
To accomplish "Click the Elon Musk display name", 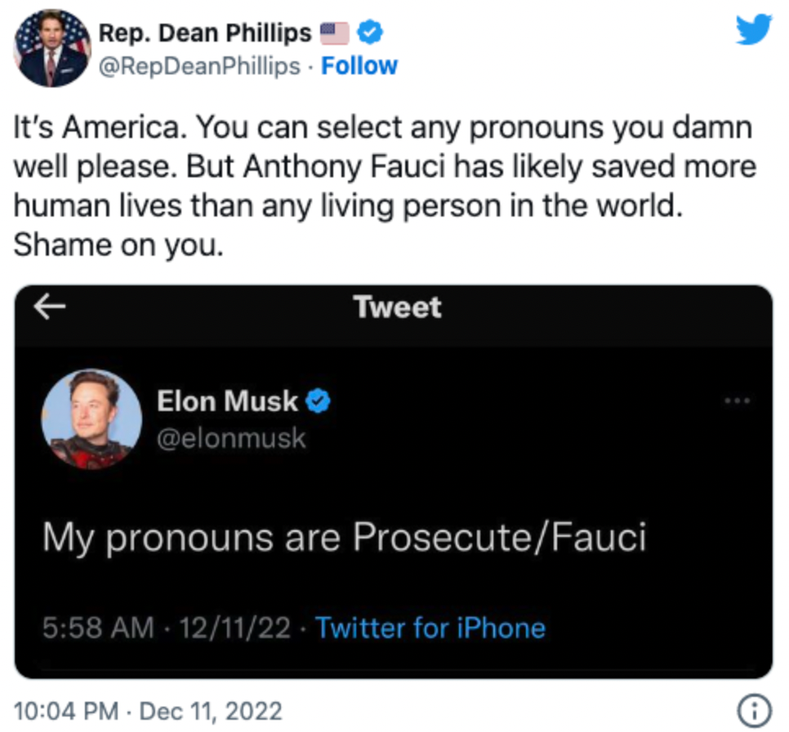I will [227, 401].
